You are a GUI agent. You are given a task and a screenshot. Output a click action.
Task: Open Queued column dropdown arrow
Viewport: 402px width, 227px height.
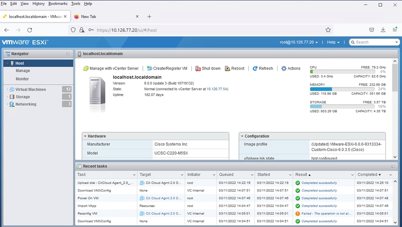[x=252, y=175]
